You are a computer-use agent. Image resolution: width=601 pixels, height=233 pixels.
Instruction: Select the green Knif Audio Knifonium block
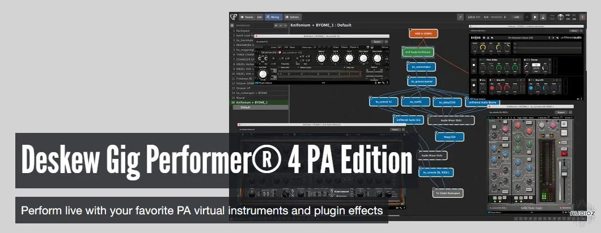click(x=418, y=51)
